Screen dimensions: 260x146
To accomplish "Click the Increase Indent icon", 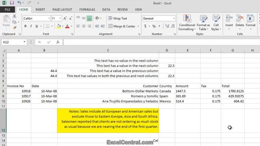I will [103, 26].
